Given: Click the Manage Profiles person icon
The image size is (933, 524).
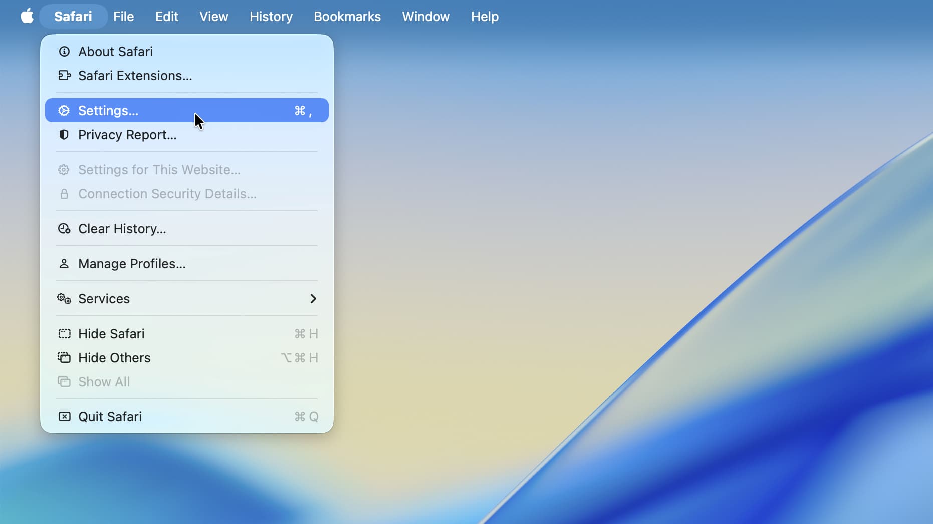Looking at the screenshot, I should coord(64,264).
